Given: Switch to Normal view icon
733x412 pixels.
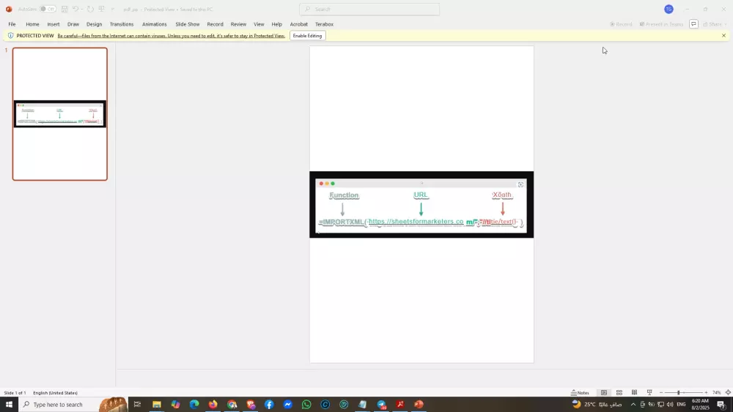Looking at the screenshot, I should pos(604,393).
